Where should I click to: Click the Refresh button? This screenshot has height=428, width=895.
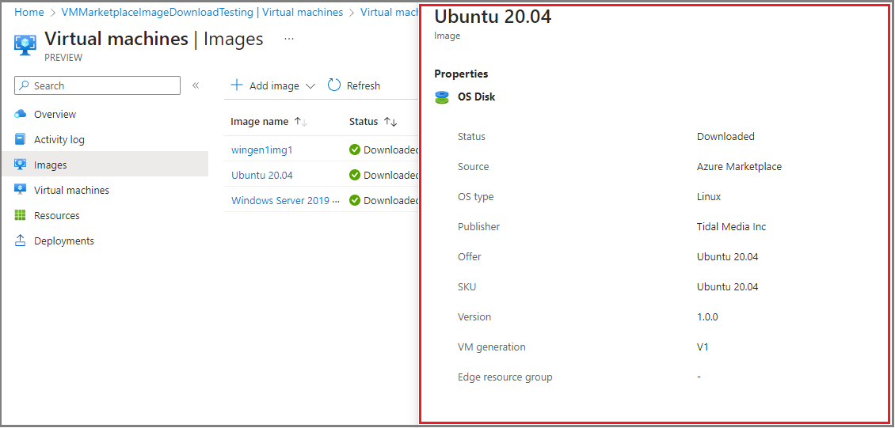[354, 85]
